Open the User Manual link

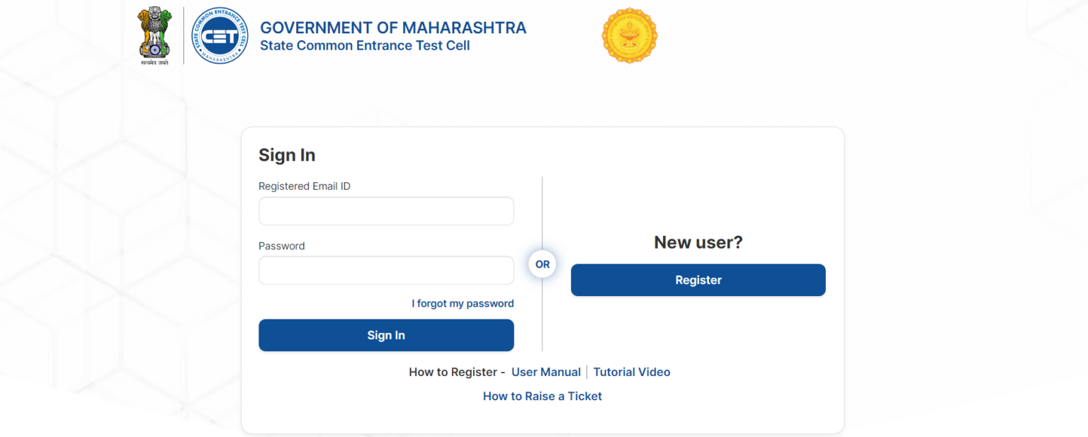[x=546, y=371]
